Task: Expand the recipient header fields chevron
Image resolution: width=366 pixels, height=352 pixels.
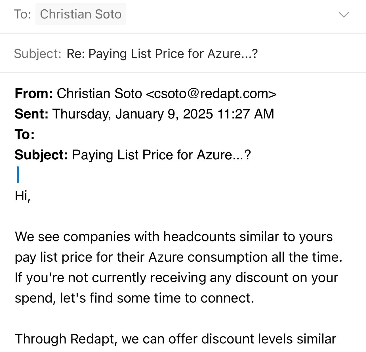Action: click(344, 14)
